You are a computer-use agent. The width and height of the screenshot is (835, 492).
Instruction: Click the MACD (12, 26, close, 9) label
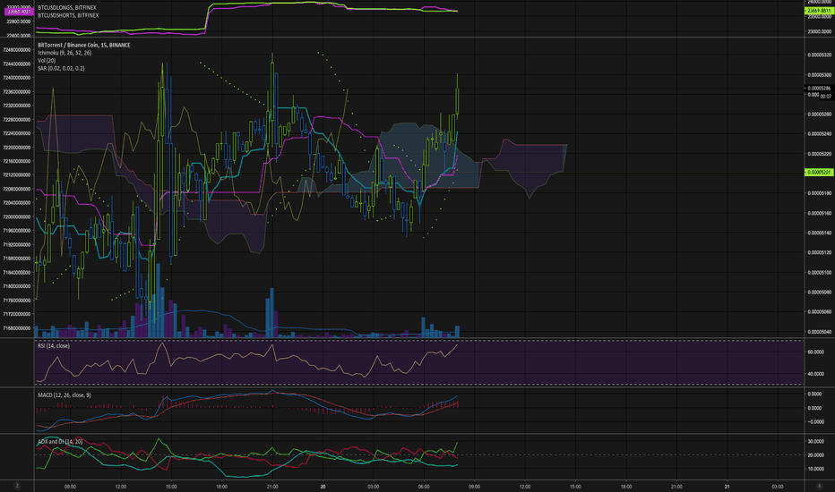65,395
